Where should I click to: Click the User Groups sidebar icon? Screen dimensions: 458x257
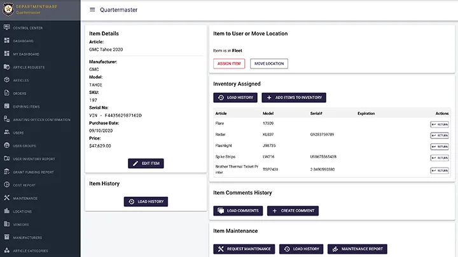[7, 145]
